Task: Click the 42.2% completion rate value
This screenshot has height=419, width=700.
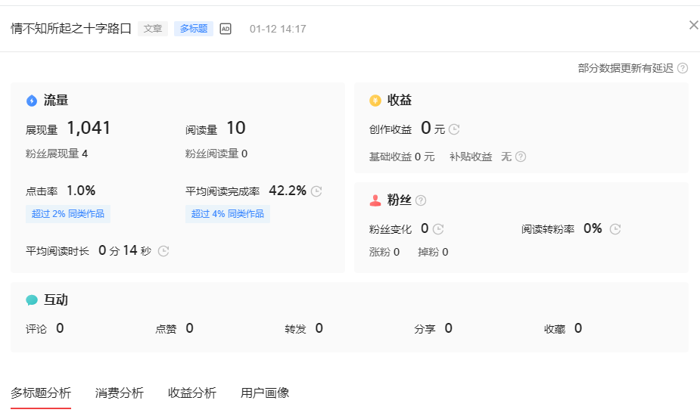Action: [288, 191]
